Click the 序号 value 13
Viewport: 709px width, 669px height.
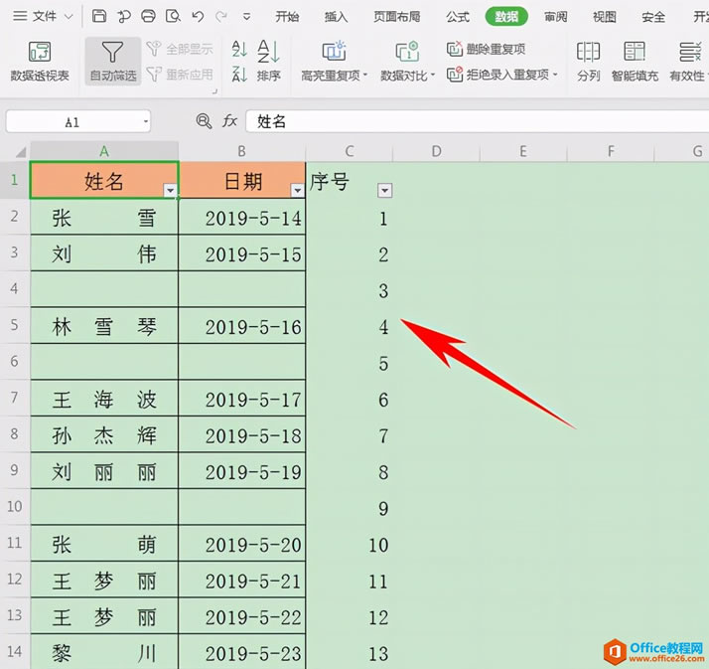pyautogui.click(x=350, y=652)
